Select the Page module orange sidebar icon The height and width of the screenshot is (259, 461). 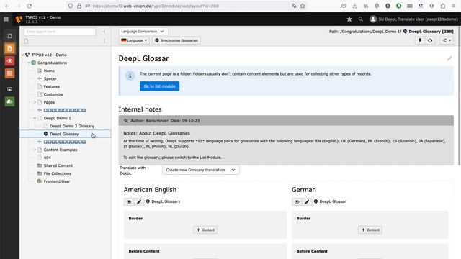[x=9, y=48]
